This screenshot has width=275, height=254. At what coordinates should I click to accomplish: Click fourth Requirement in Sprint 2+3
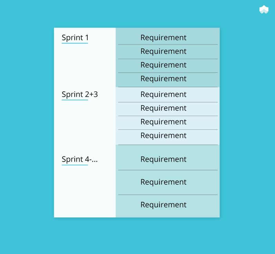[x=164, y=135]
